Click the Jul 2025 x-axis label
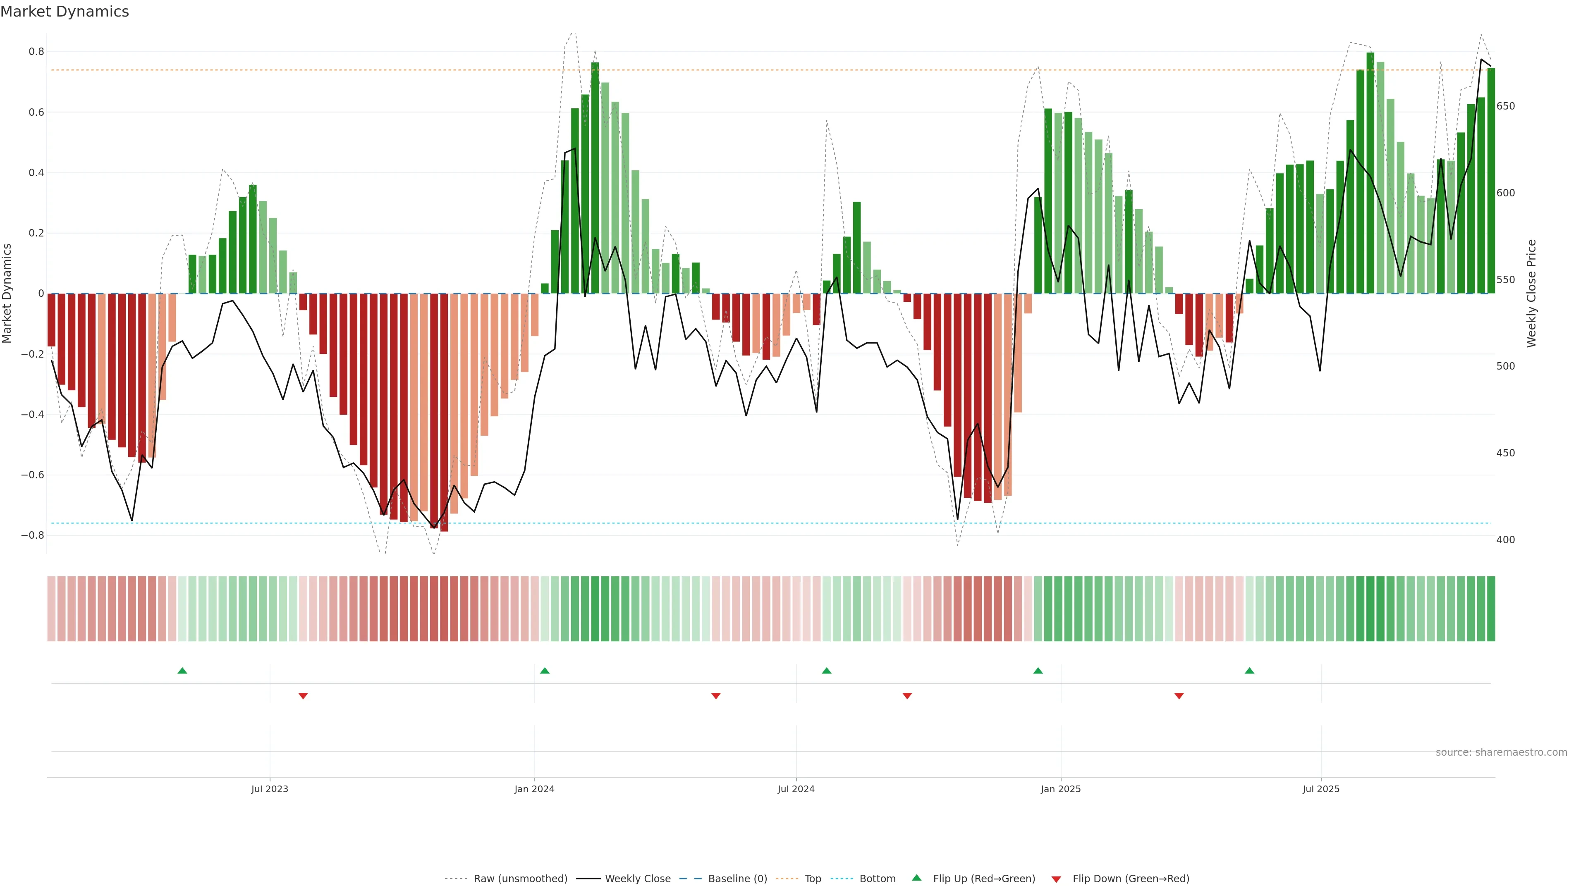The height and width of the screenshot is (893, 1588). click(x=1321, y=789)
